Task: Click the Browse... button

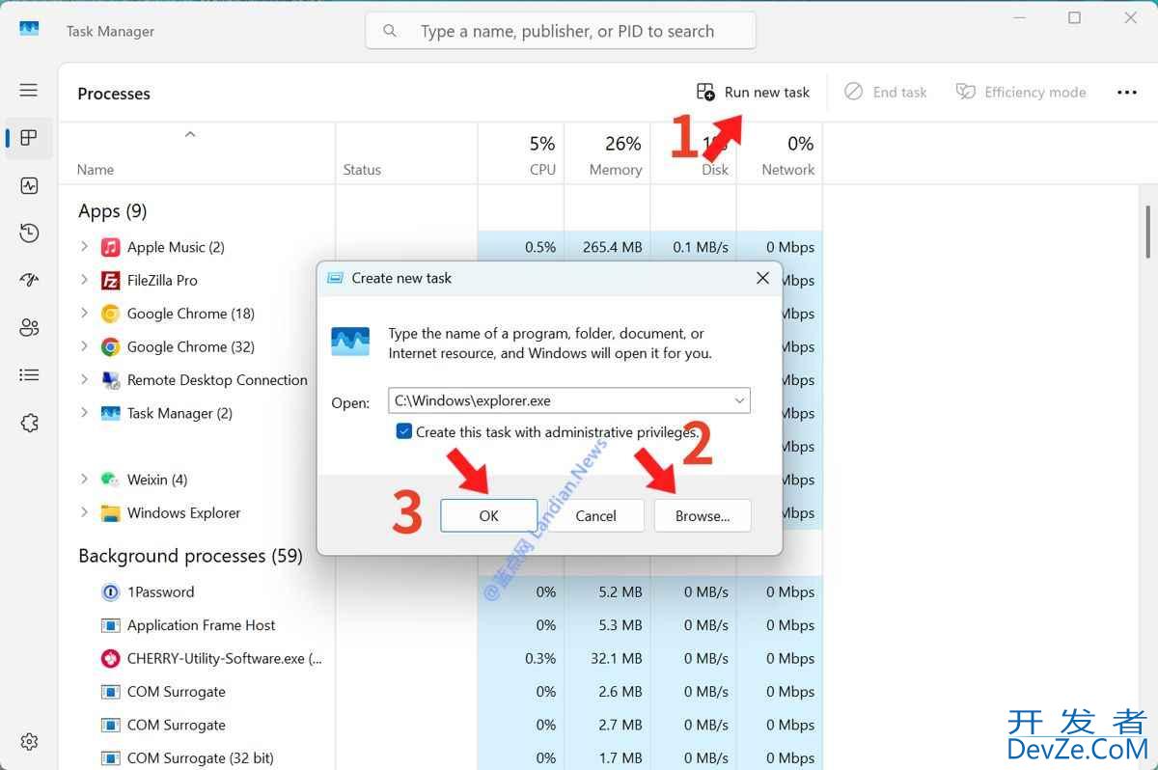Action: (x=702, y=515)
